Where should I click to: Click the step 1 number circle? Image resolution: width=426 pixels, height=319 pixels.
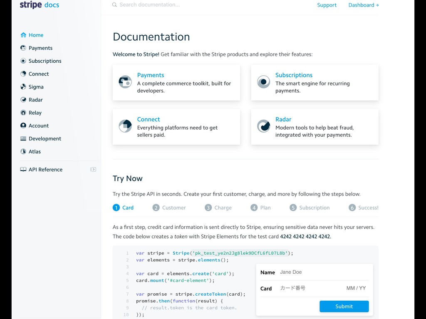116,208
